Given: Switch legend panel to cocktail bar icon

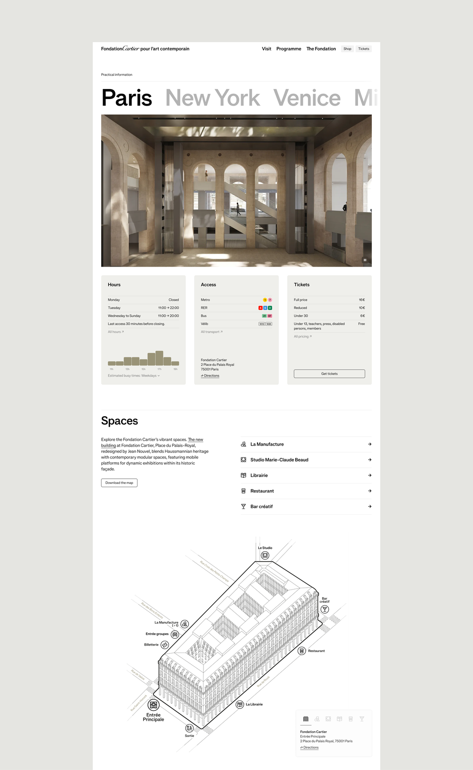Looking at the screenshot, I should click(x=362, y=719).
